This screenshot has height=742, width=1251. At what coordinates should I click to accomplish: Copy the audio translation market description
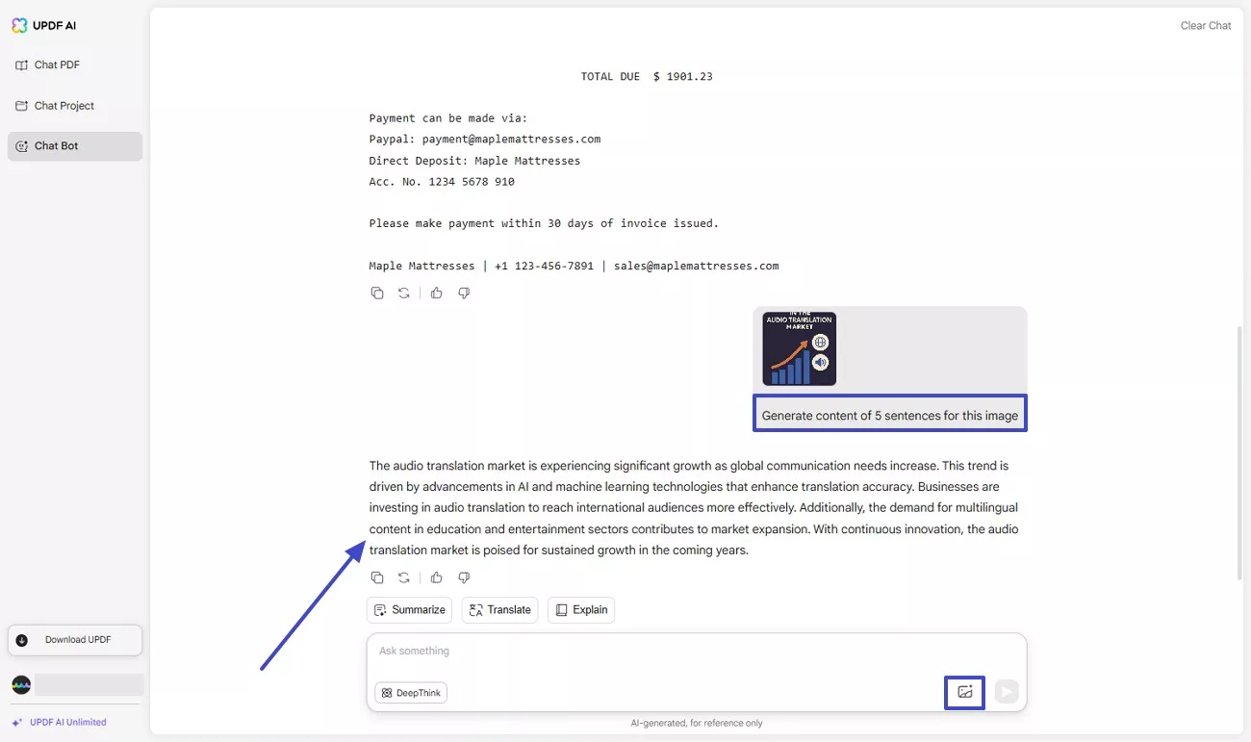377,577
